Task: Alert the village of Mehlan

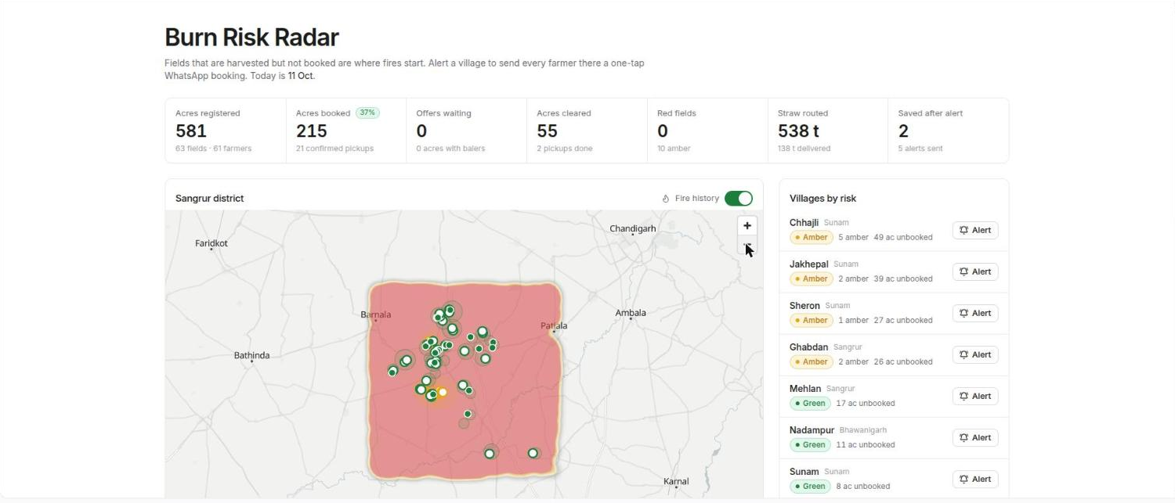Action: [975, 396]
